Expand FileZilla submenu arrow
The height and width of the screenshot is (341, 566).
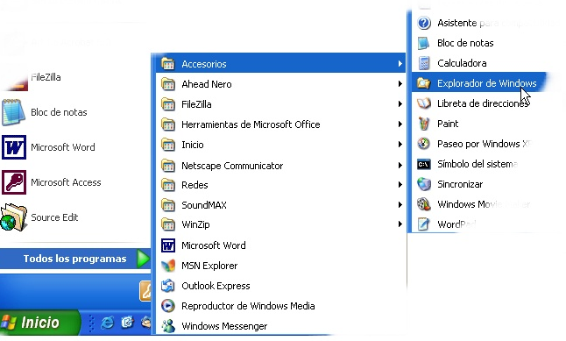click(400, 104)
